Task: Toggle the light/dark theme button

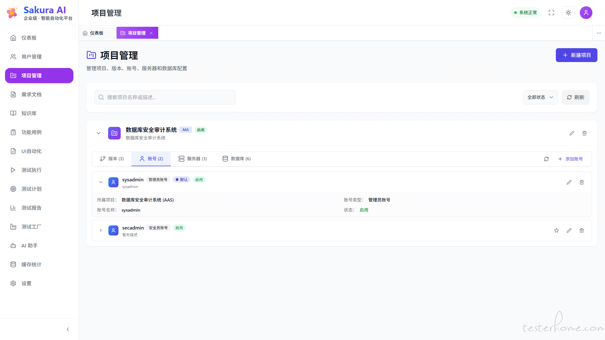Action: point(568,13)
